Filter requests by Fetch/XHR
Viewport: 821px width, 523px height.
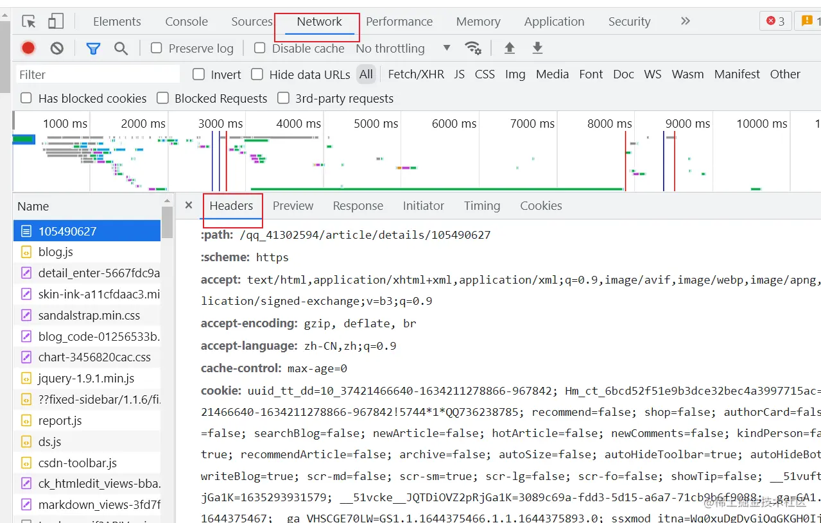tap(416, 74)
